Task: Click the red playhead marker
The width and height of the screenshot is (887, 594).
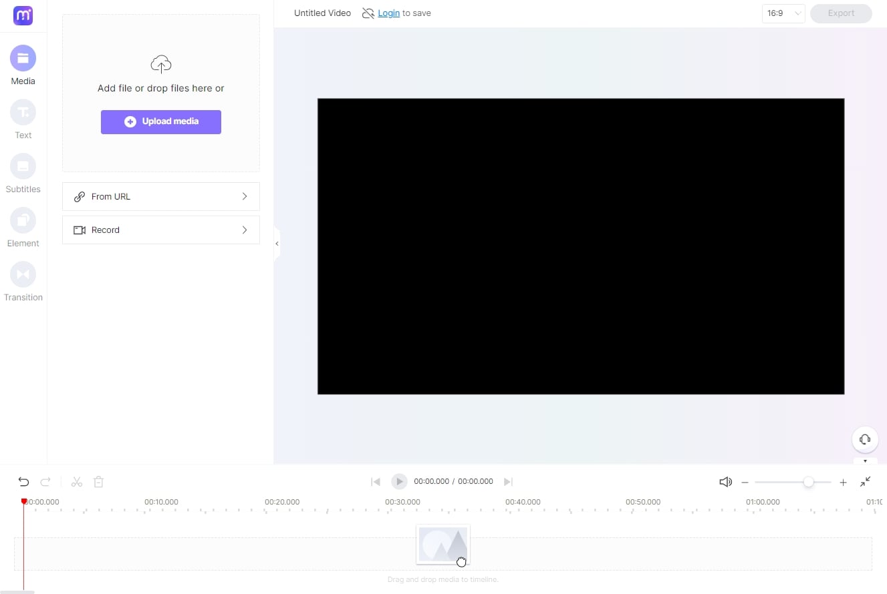Action: [x=24, y=501]
